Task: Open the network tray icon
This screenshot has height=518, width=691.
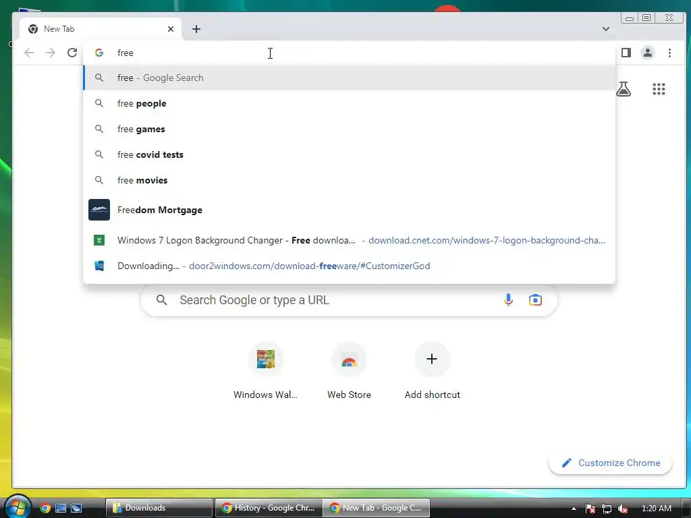Action: [607, 509]
